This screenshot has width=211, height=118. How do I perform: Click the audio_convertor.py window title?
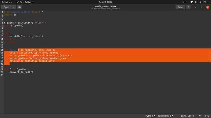pos(105,6)
